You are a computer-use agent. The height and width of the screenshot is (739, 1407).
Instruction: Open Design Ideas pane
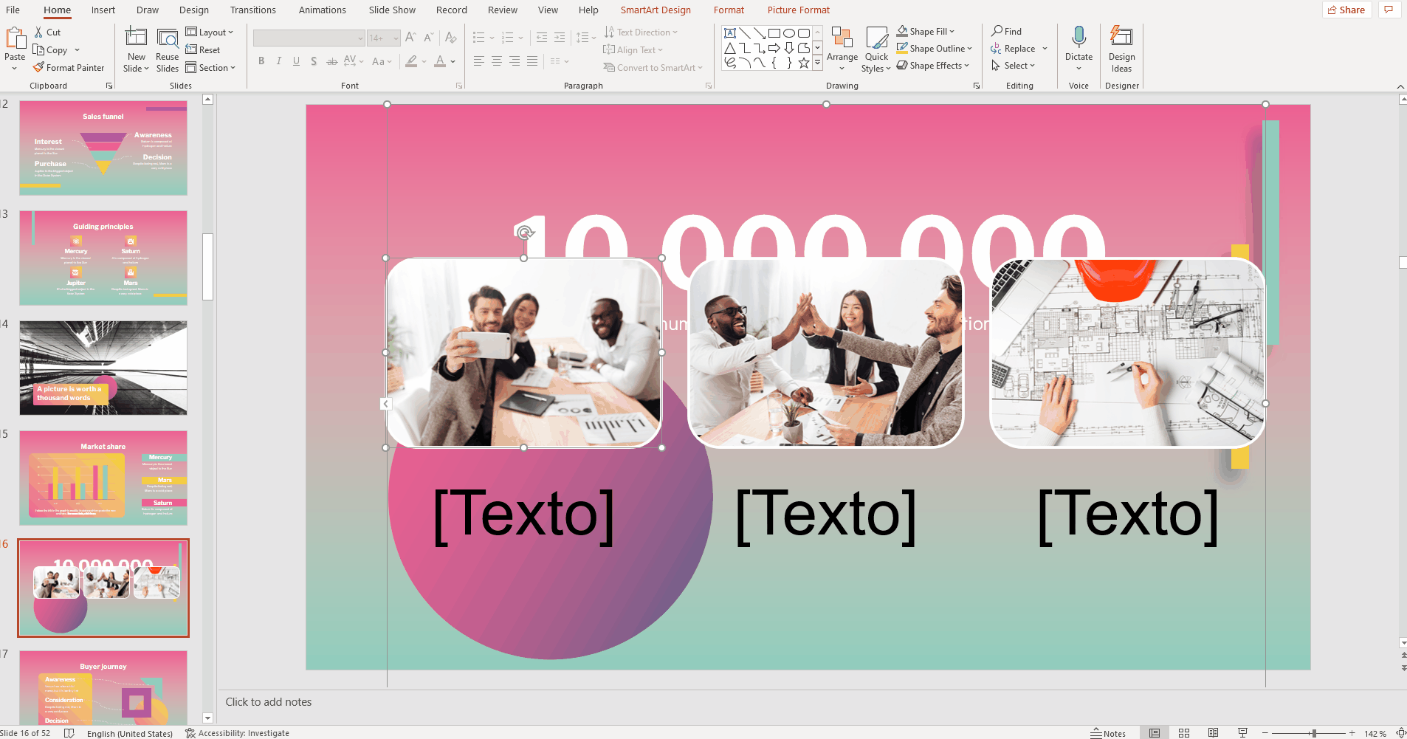coord(1121,49)
